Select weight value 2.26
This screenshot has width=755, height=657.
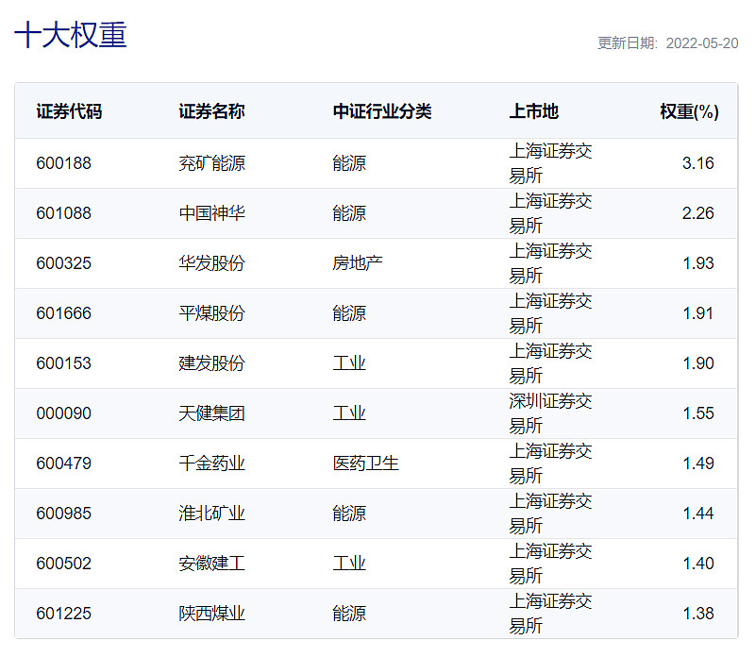[698, 213]
